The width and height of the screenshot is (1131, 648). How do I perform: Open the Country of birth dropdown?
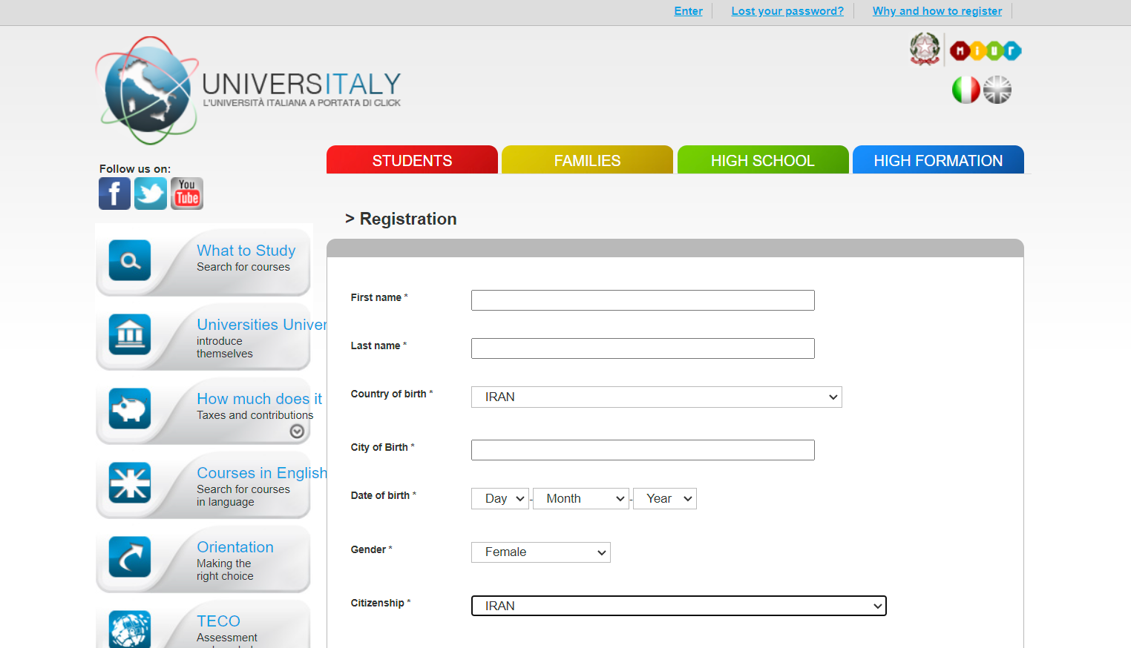656,397
